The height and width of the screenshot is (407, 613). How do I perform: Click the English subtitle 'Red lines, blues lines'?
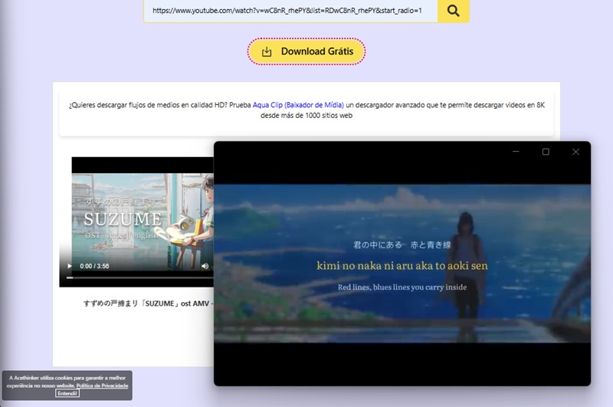pyautogui.click(x=402, y=287)
